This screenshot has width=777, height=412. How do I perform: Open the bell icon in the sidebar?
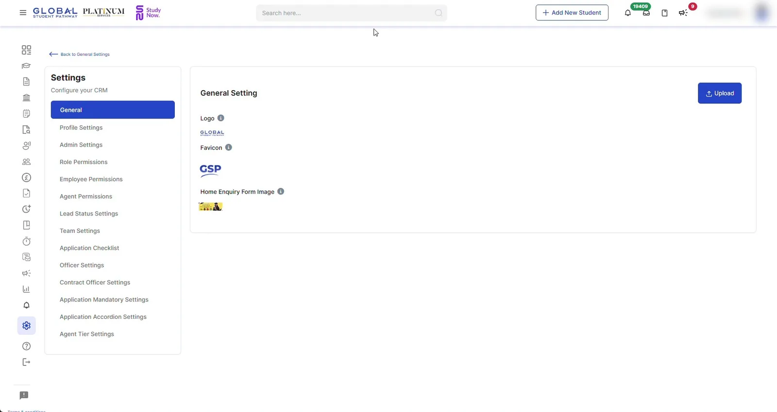[x=26, y=305]
